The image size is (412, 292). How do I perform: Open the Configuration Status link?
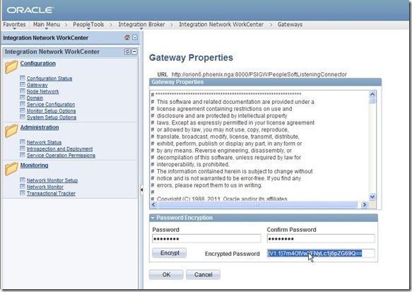[x=49, y=78]
